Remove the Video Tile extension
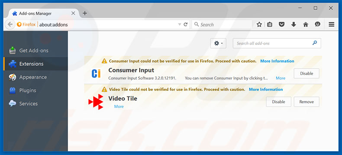The height and width of the screenshot is (155, 342). click(x=307, y=102)
